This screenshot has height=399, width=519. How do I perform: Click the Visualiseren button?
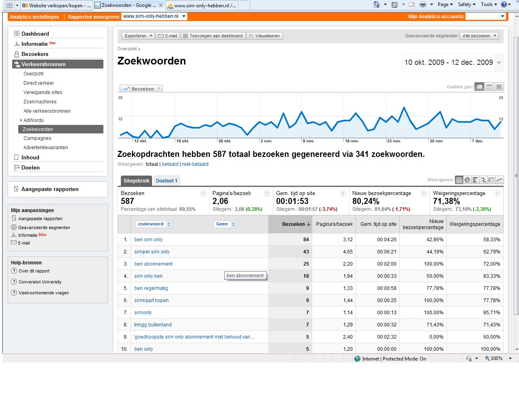point(264,36)
